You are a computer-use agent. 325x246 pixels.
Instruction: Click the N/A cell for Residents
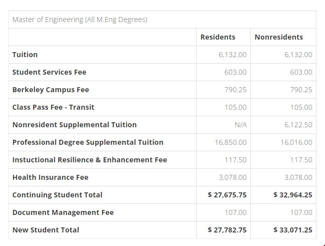240,125
